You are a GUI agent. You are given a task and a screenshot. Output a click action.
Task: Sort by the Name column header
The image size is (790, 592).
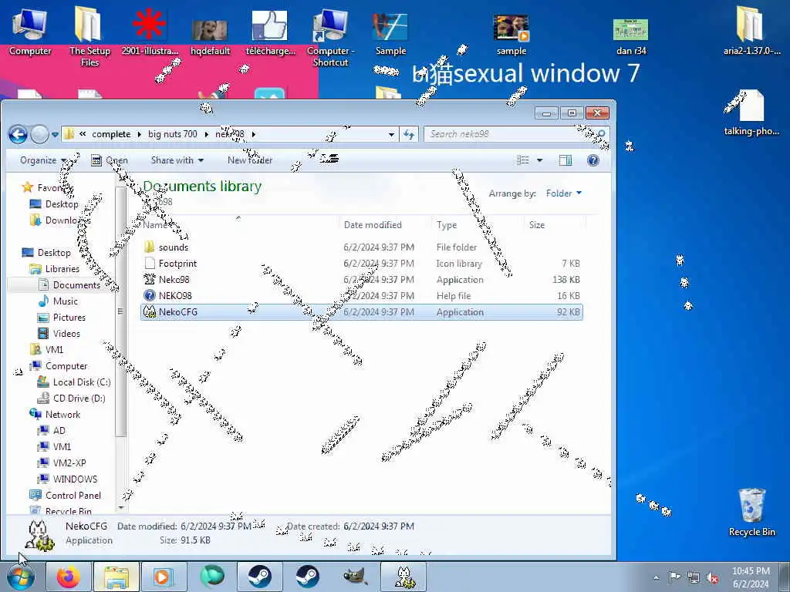(239, 225)
